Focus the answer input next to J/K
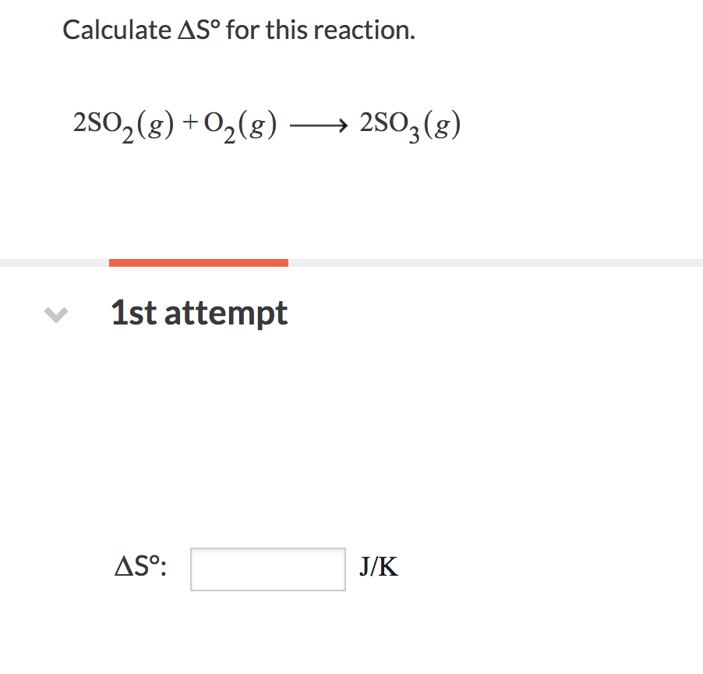Image resolution: width=703 pixels, height=674 pixels. click(267, 569)
